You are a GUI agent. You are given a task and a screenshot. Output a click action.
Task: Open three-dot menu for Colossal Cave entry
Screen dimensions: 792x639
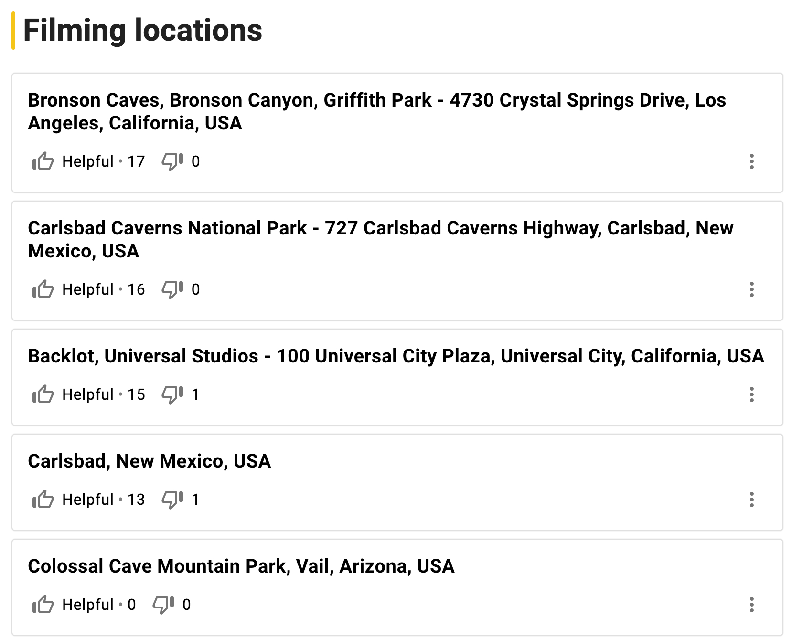(751, 605)
